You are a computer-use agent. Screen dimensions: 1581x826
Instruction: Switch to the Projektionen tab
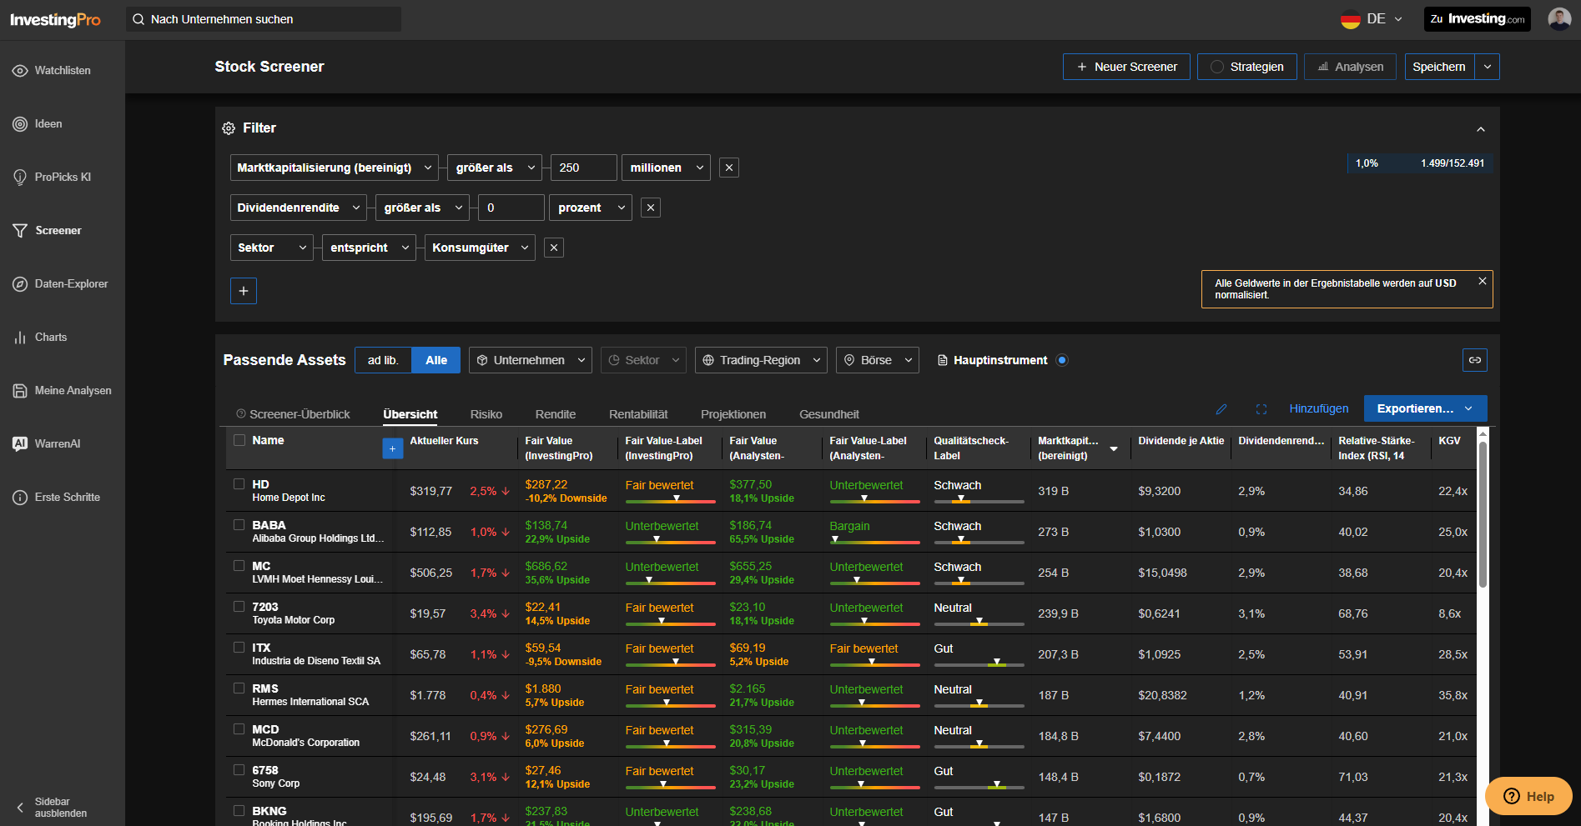click(733, 414)
